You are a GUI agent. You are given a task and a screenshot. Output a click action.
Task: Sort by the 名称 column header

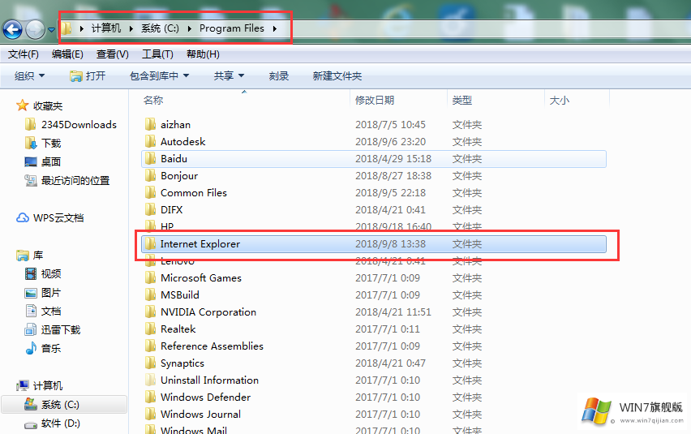click(153, 101)
